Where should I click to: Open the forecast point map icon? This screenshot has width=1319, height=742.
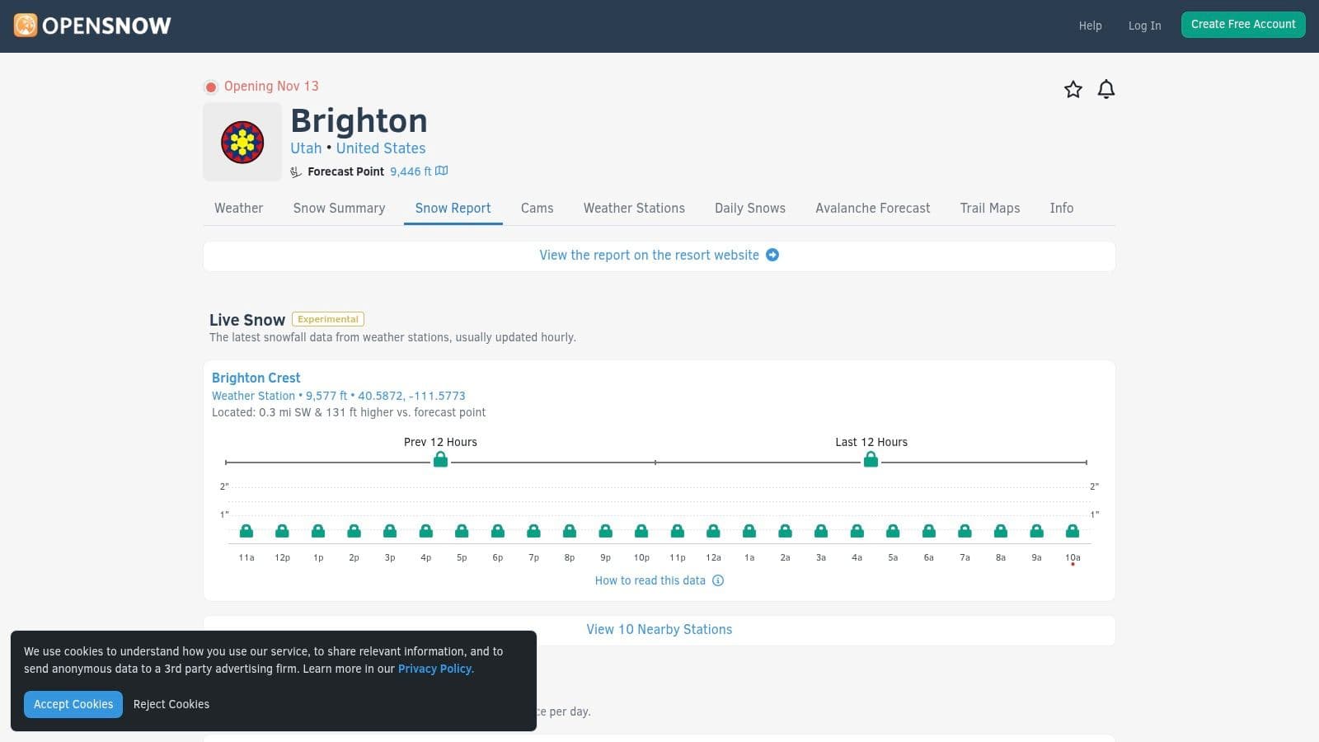tap(442, 171)
